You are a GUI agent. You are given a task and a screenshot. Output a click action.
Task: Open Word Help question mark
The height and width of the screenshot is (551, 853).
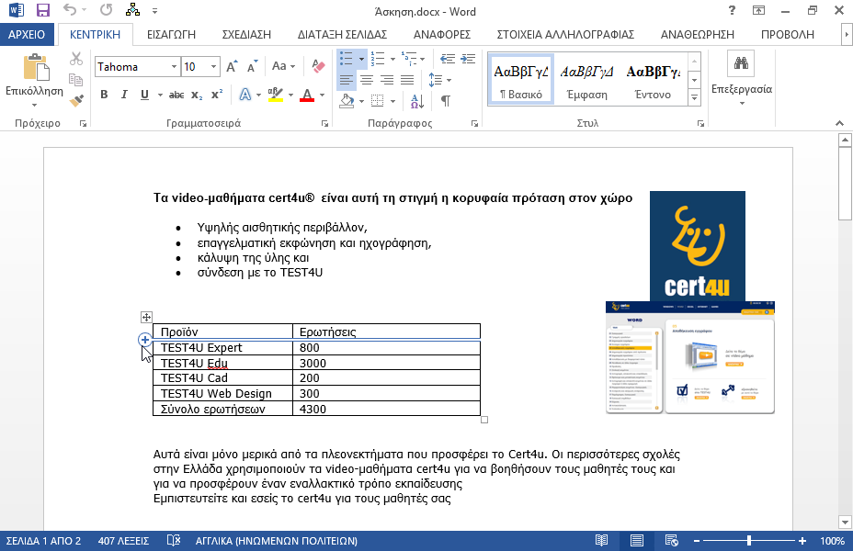(732, 10)
